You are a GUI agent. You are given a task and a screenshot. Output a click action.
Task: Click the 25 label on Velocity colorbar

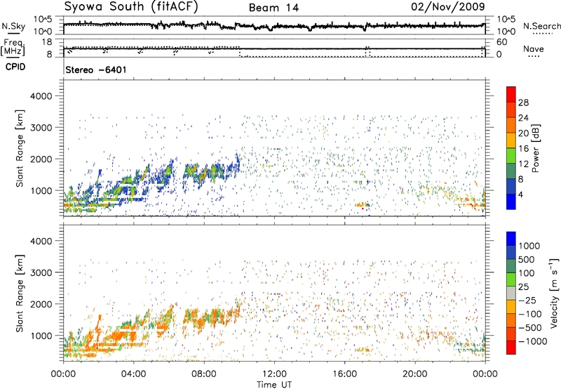click(x=523, y=286)
